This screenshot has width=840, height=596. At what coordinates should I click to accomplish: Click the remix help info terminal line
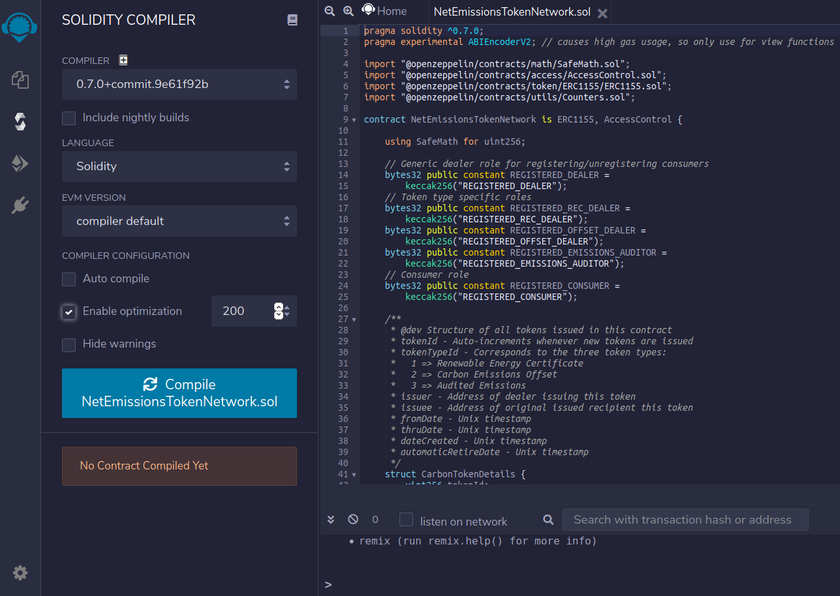[478, 541]
